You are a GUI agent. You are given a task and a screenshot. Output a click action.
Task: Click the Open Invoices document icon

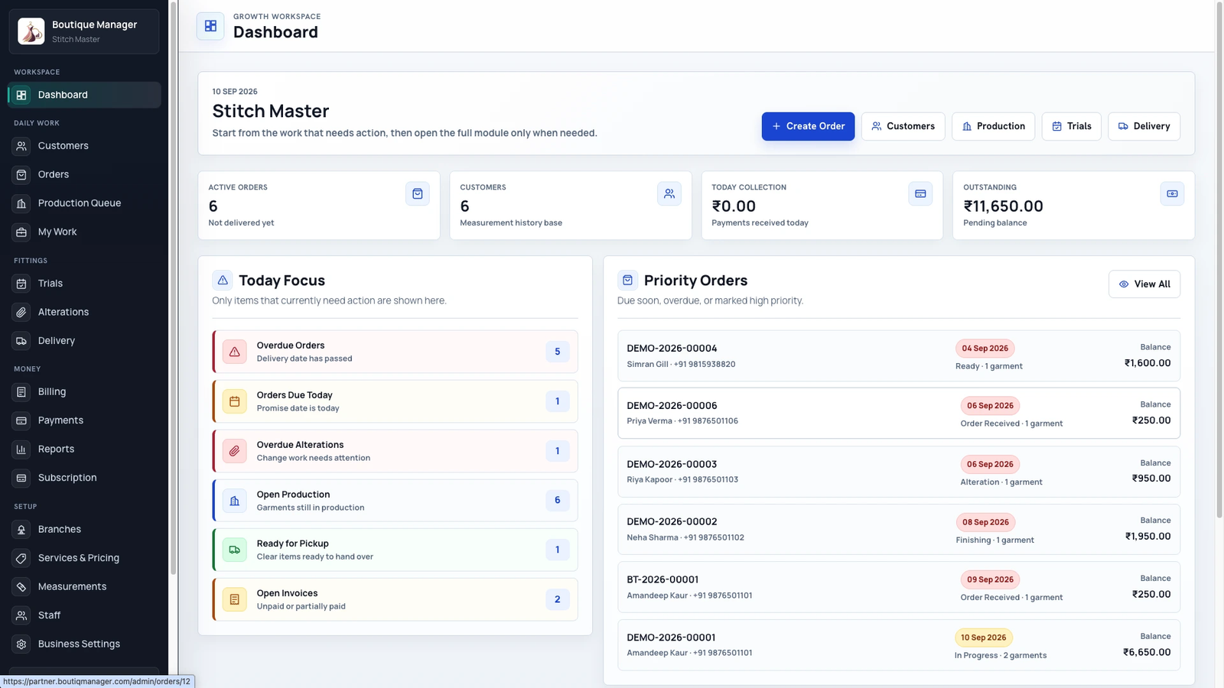tap(235, 599)
